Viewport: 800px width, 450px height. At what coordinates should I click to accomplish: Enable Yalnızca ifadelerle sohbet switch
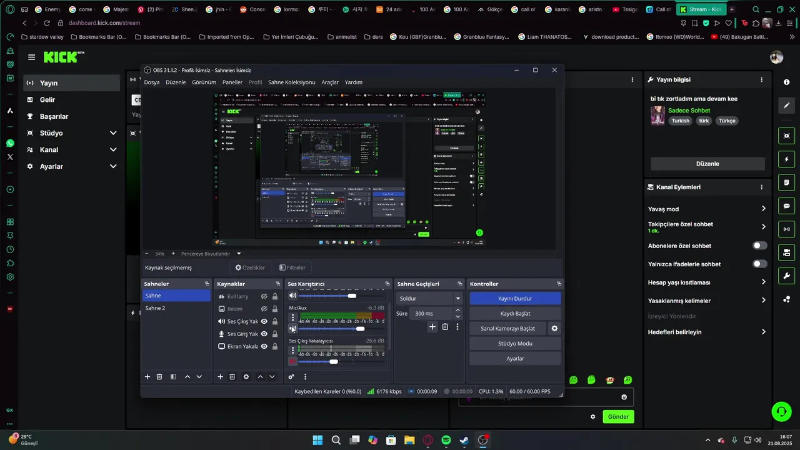click(760, 264)
